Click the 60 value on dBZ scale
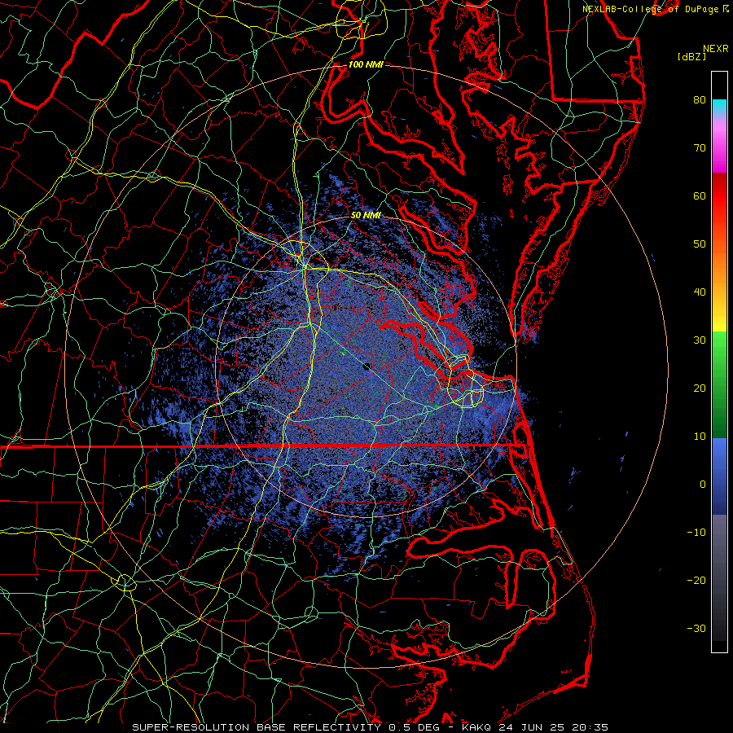 [x=700, y=195]
